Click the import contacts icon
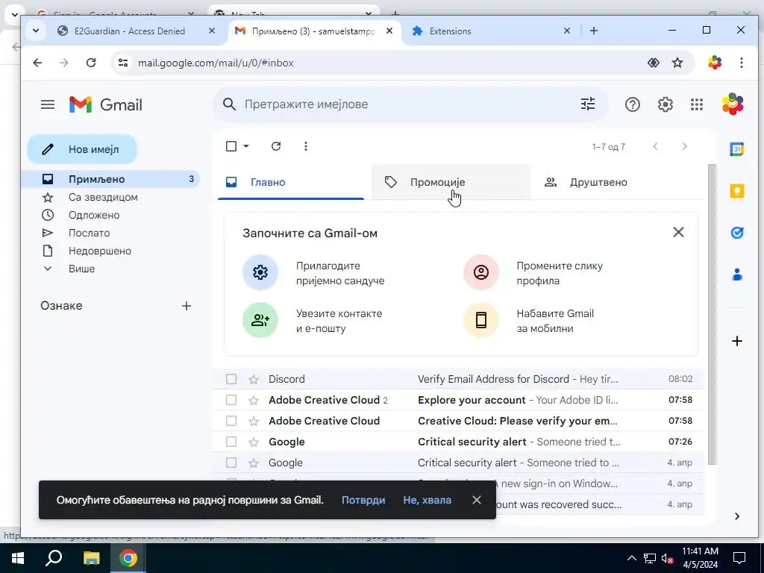Viewport: 764px width, 573px height. [260, 320]
